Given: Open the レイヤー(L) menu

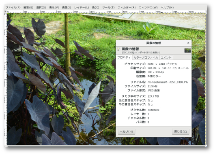Looking at the screenshot, I should pos(82,7).
